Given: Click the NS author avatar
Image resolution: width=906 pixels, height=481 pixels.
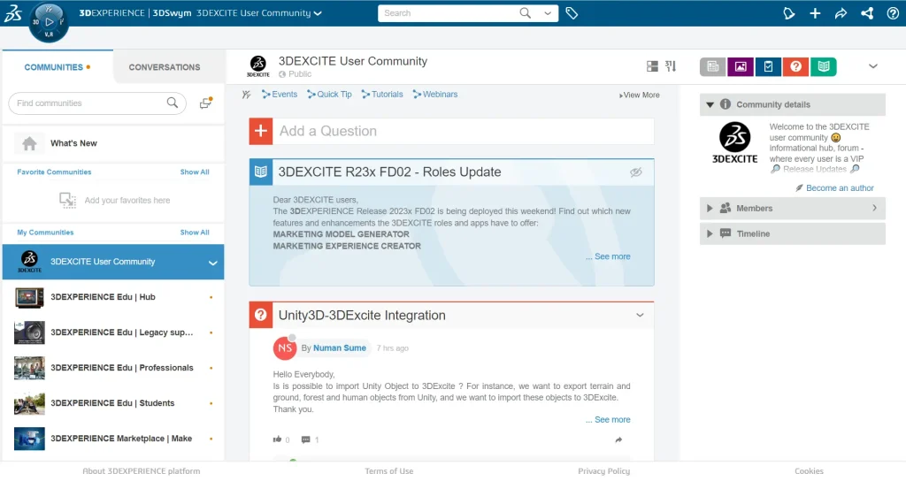Looking at the screenshot, I should (x=285, y=347).
